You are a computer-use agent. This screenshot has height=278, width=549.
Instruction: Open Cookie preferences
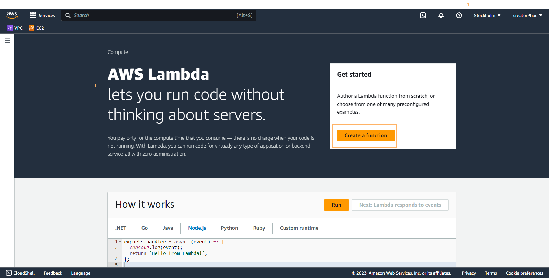coord(524,273)
